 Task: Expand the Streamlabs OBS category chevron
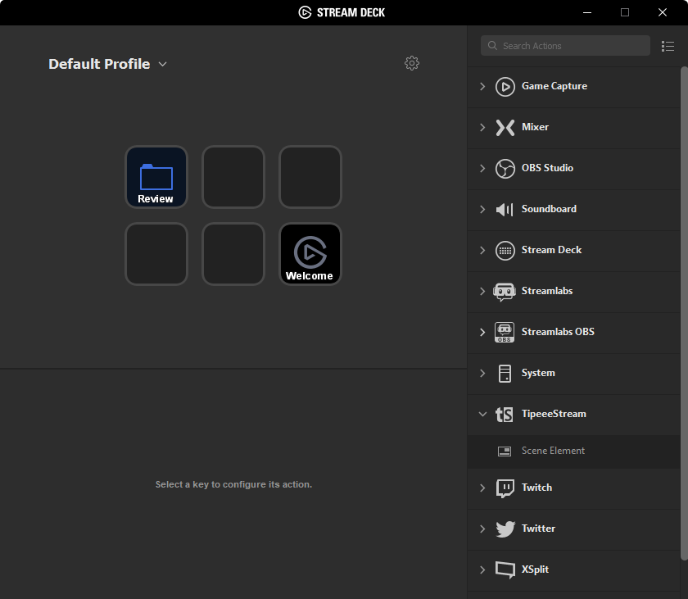(x=482, y=332)
